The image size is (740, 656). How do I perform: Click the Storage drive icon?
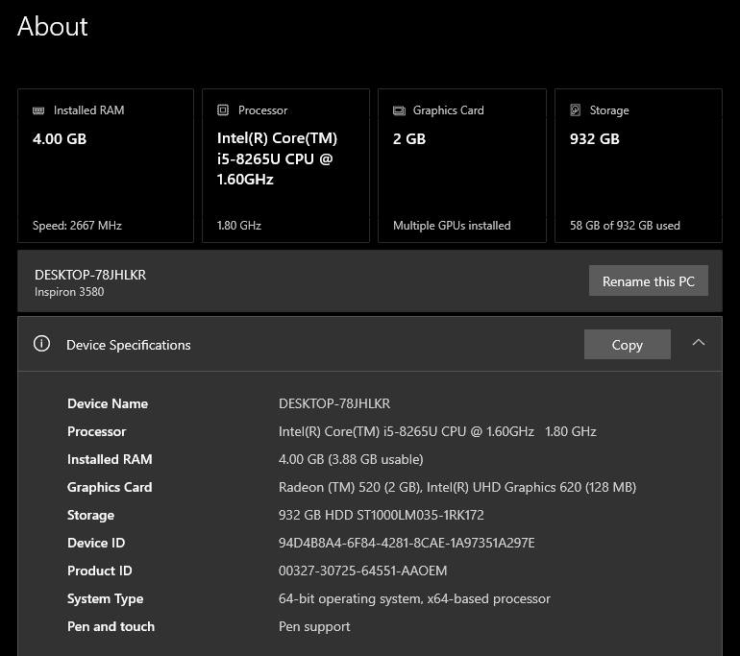[x=576, y=109]
